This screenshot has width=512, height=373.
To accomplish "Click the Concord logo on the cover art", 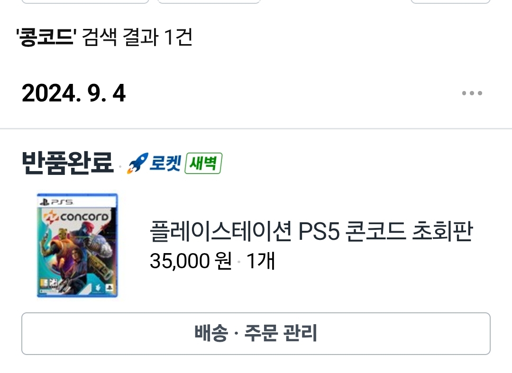I will pos(76,217).
